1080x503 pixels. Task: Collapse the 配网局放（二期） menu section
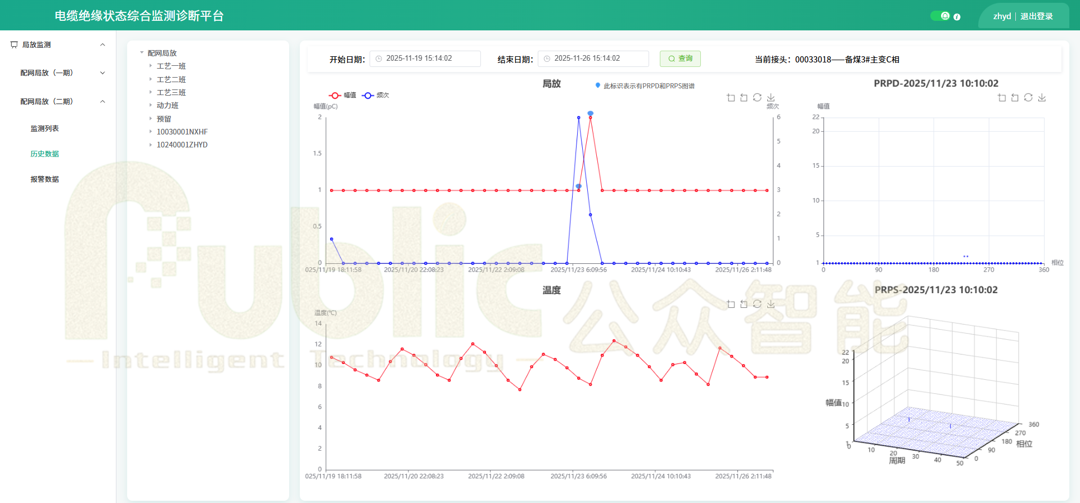102,102
